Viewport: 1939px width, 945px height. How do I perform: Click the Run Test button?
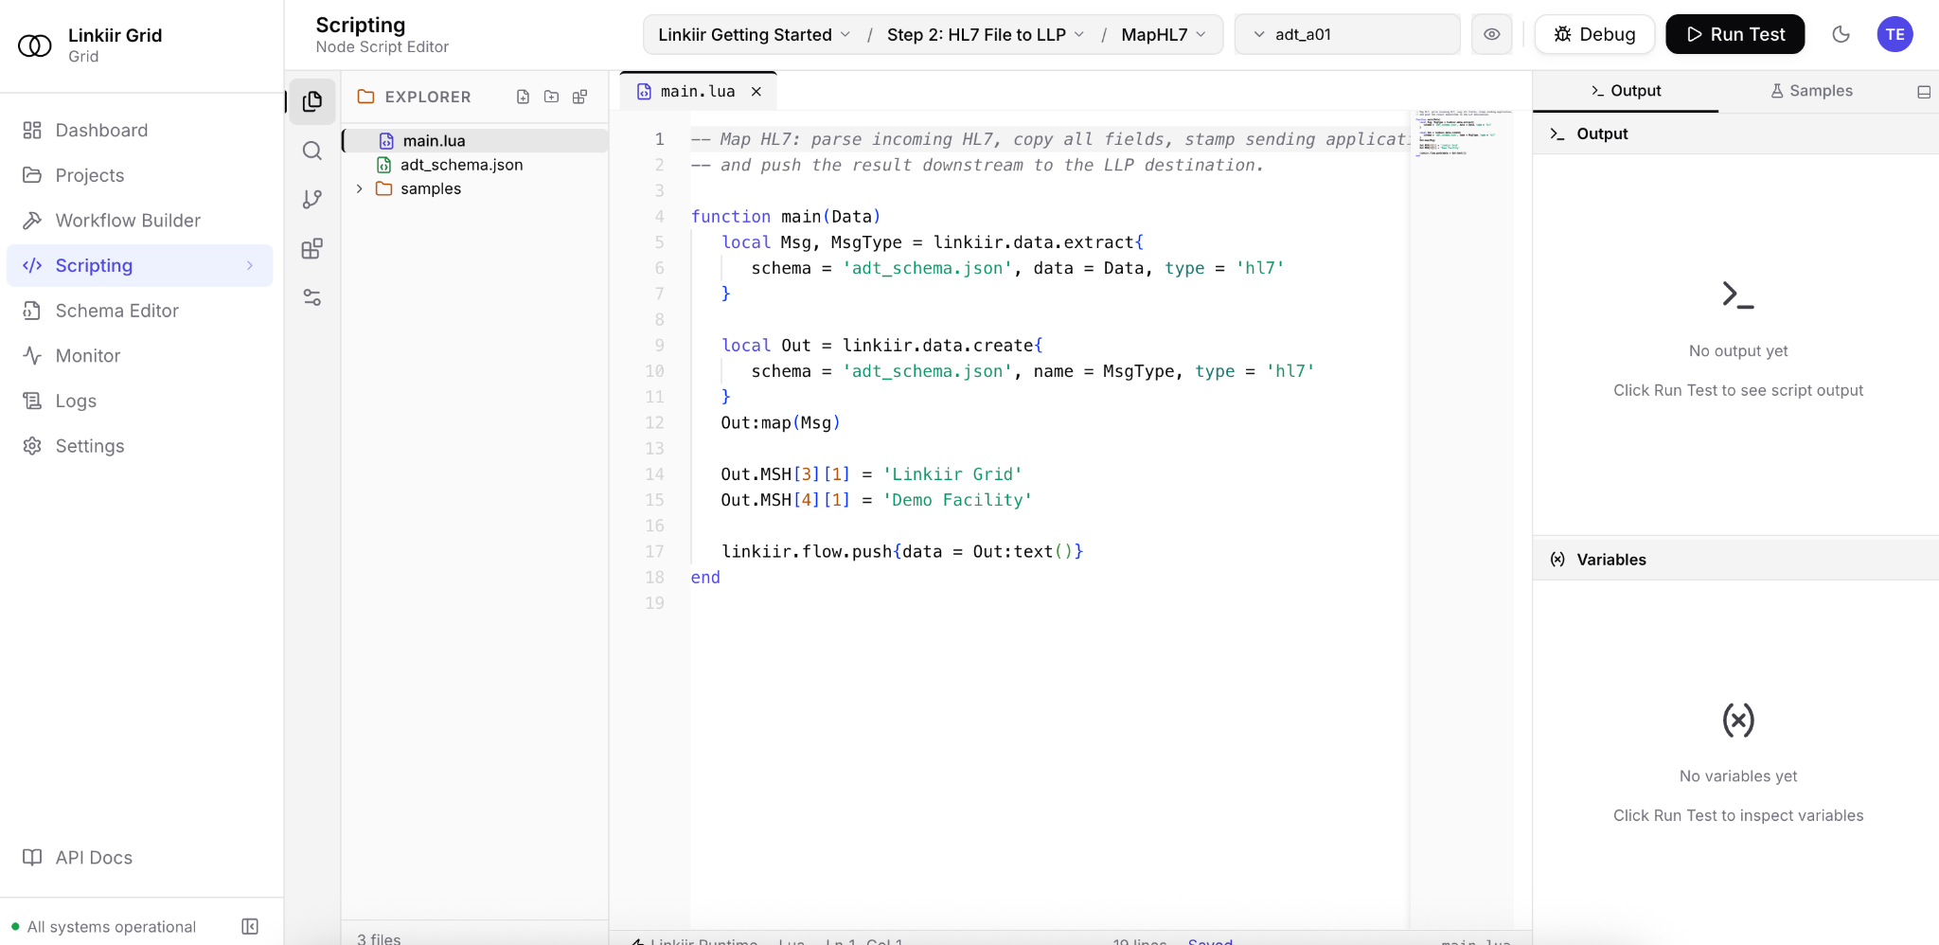coord(1734,35)
